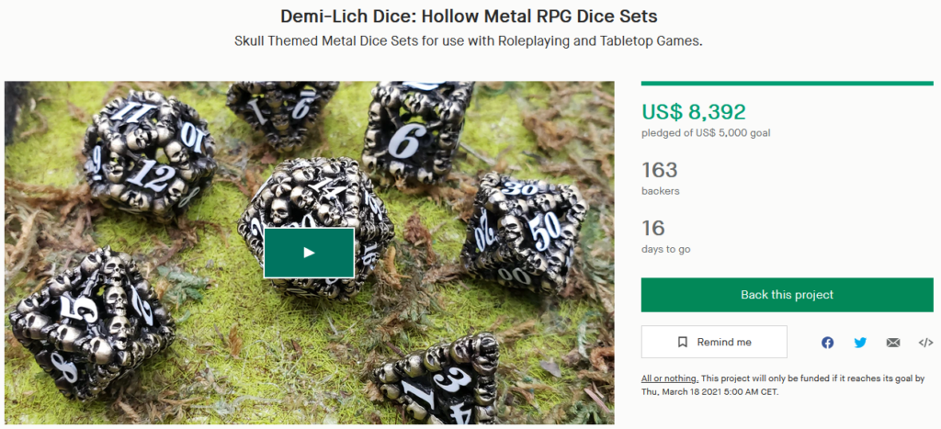Click the 163 backers count
This screenshot has width=941, height=429.
click(x=660, y=170)
